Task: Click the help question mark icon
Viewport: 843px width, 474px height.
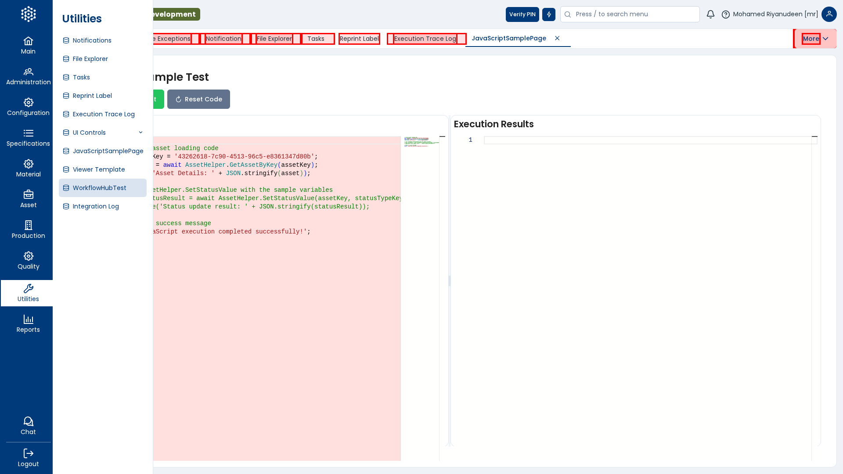Action: pyautogui.click(x=726, y=14)
